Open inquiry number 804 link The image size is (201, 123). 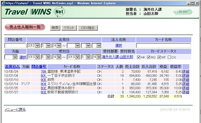44,84
